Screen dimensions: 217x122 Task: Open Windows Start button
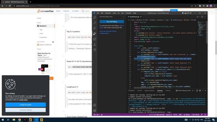click(3, 120)
